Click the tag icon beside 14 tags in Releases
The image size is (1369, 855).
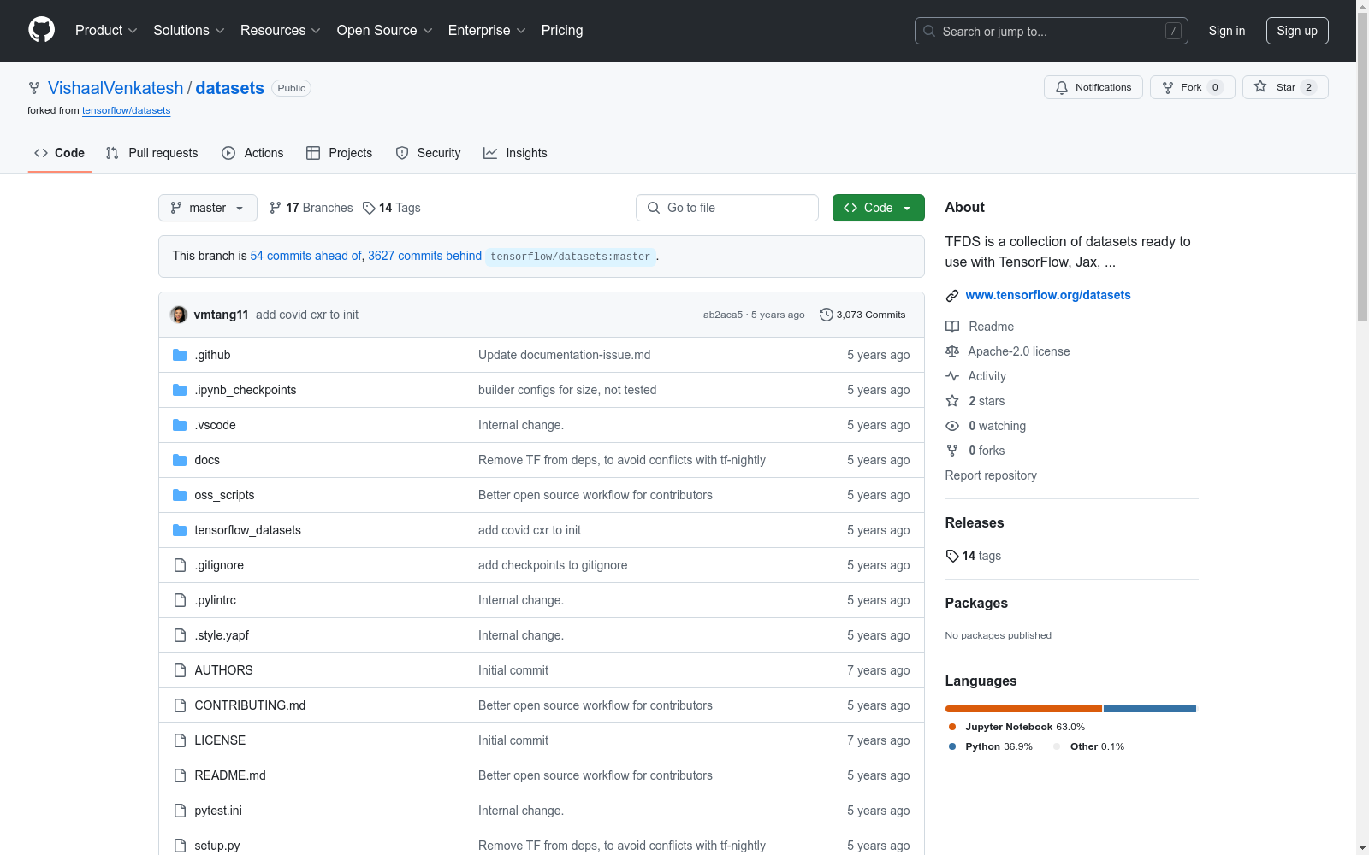pos(952,556)
